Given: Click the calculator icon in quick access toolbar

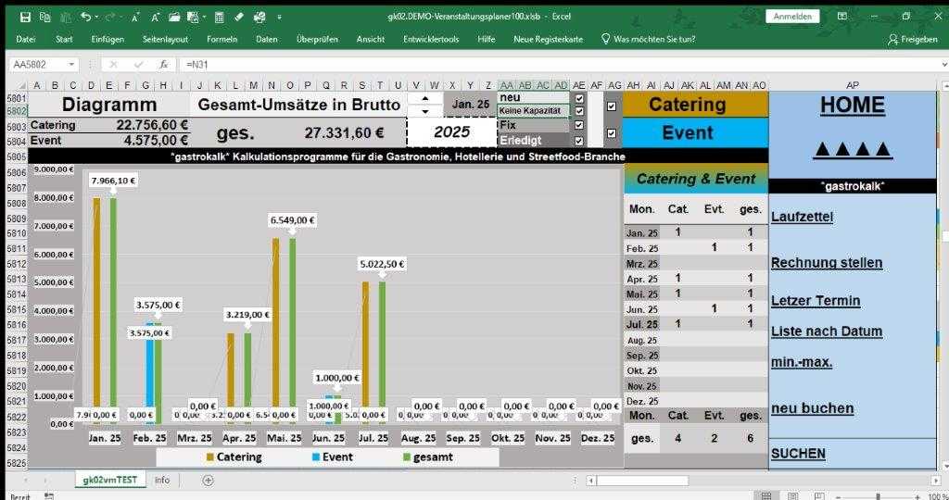Looking at the screenshot, I should pyautogui.click(x=218, y=17).
